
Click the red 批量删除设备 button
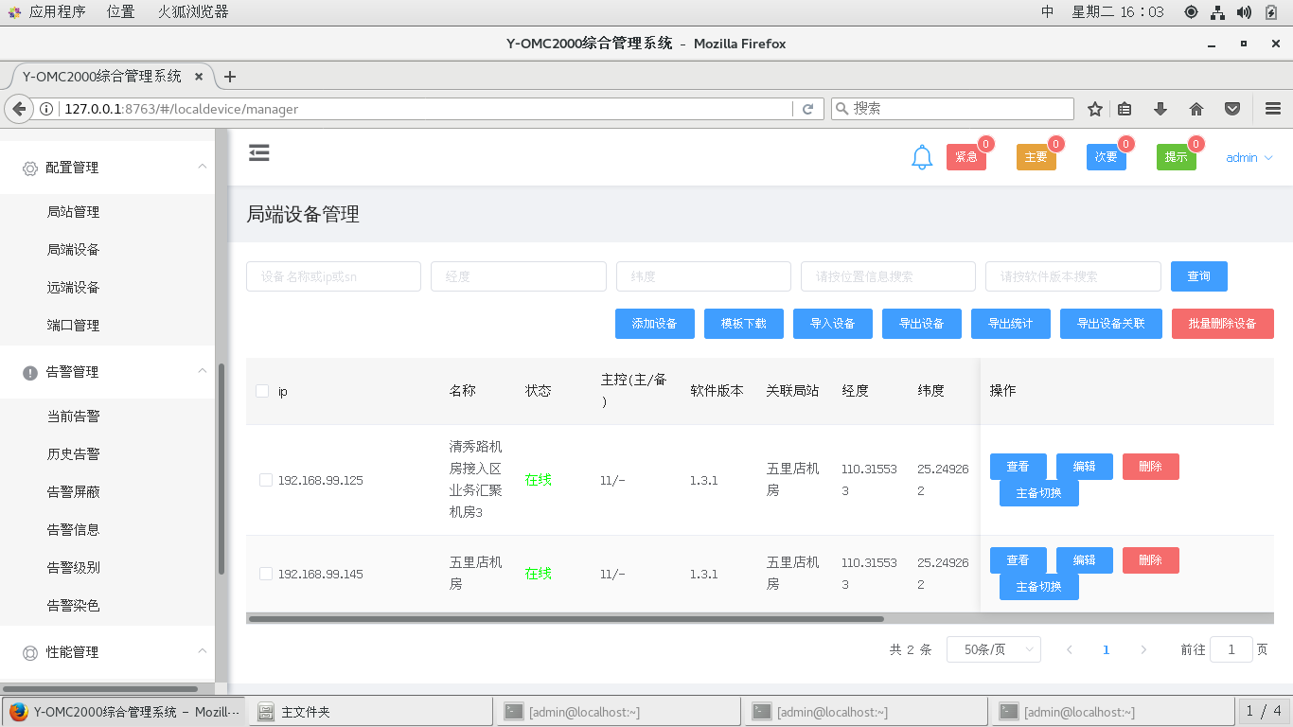pos(1222,324)
